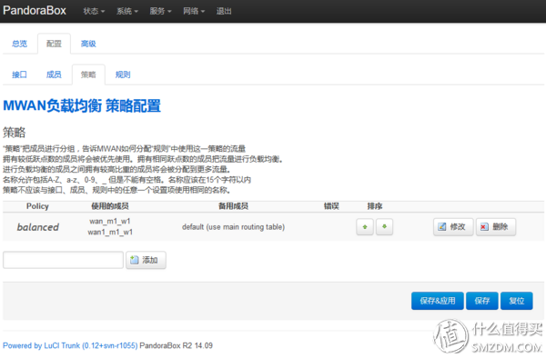Move the balanced policy down with the second arrow
Screen dimensions: 546x358
click(384, 227)
